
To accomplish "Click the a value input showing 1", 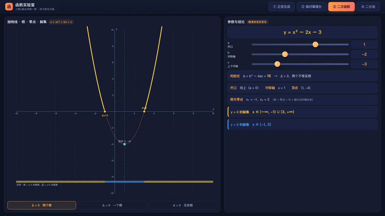I will pyautogui.click(x=364, y=45).
